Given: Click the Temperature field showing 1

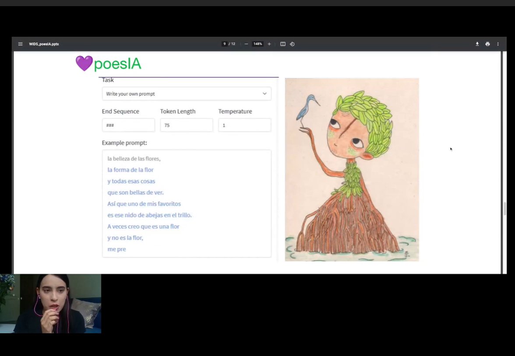Looking at the screenshot, I should [245, 125].
